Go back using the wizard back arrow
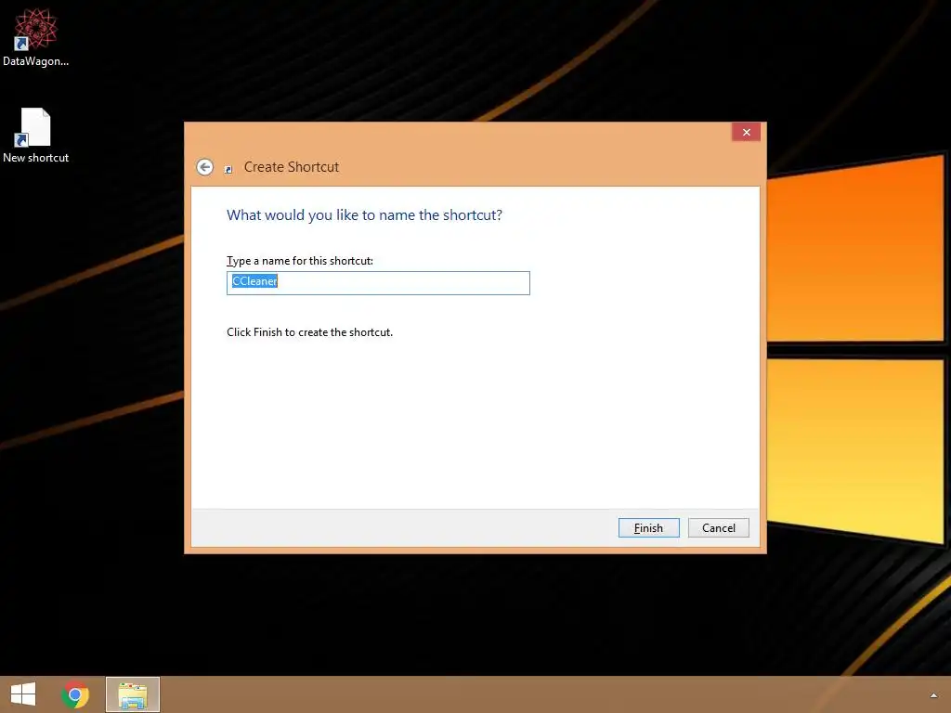This screenshot has height=713, width=951. click(x=205, y=167)
